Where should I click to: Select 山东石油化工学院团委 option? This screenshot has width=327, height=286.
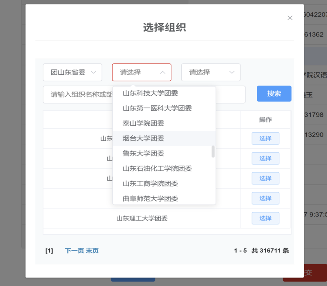click(x=157, y=169)
